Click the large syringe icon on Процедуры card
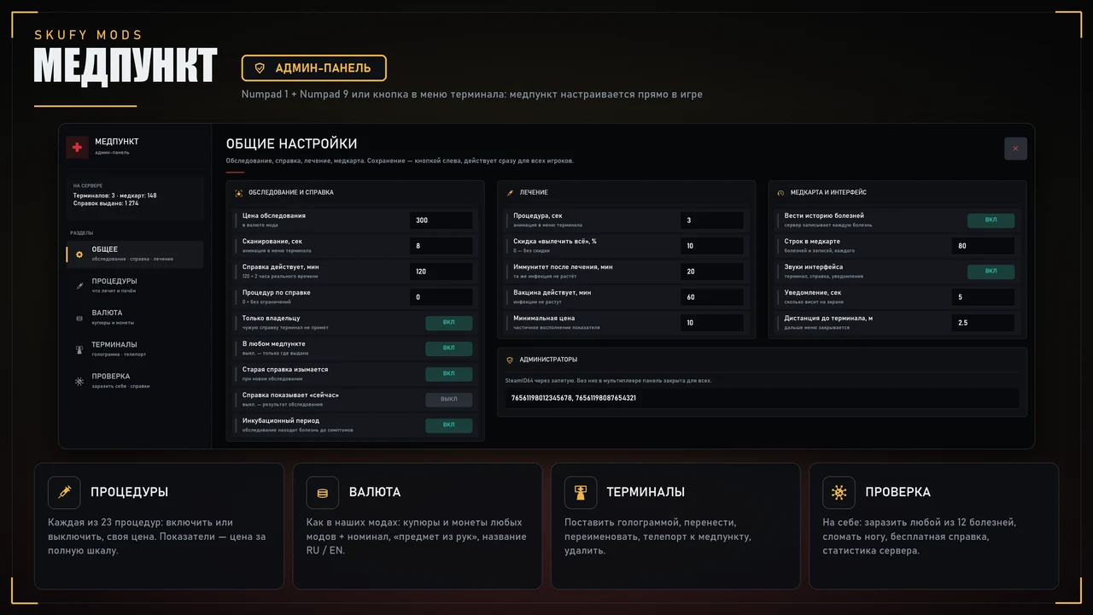 click(64, 493)
